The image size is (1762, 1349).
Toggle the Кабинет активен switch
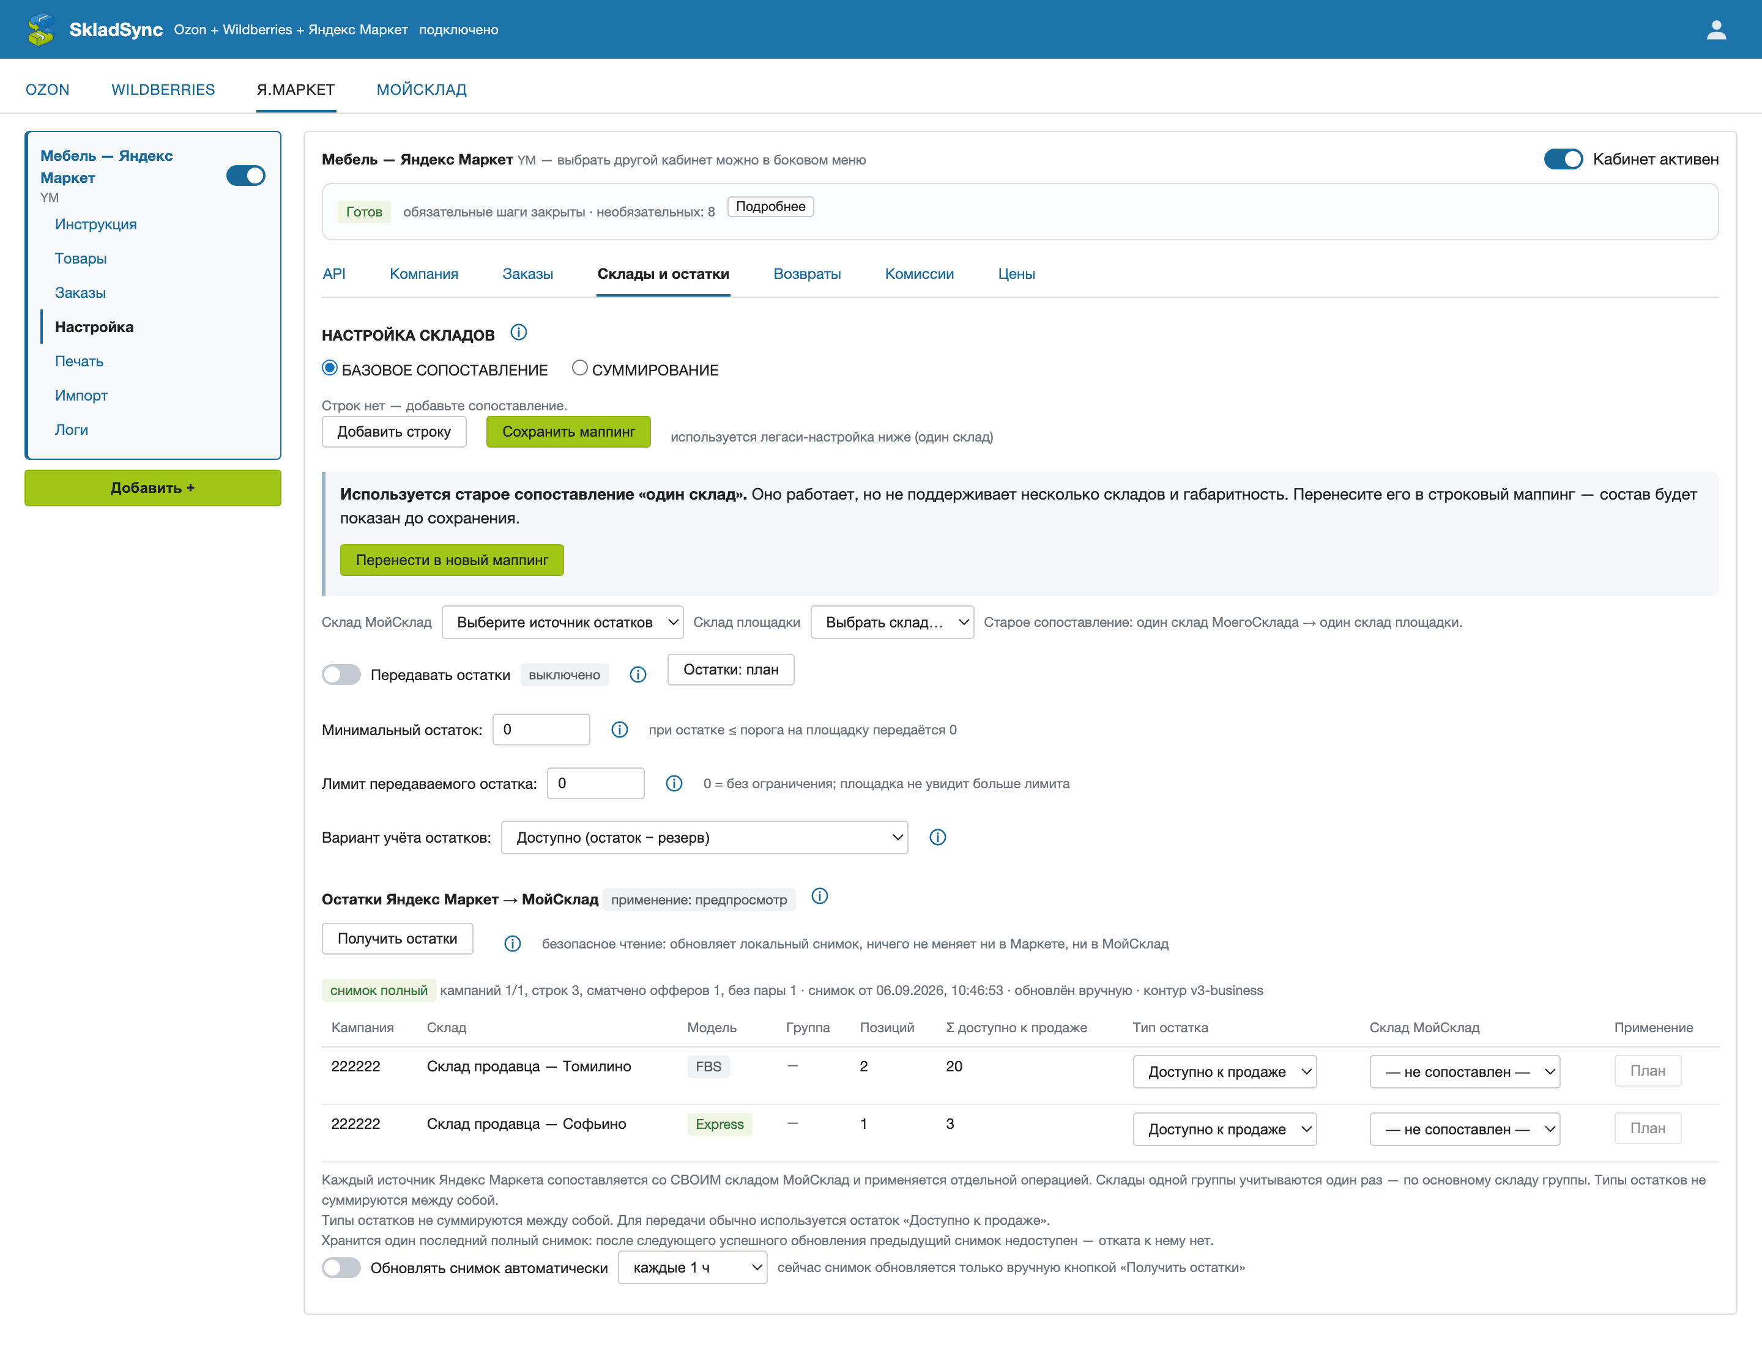[1563, 159]
